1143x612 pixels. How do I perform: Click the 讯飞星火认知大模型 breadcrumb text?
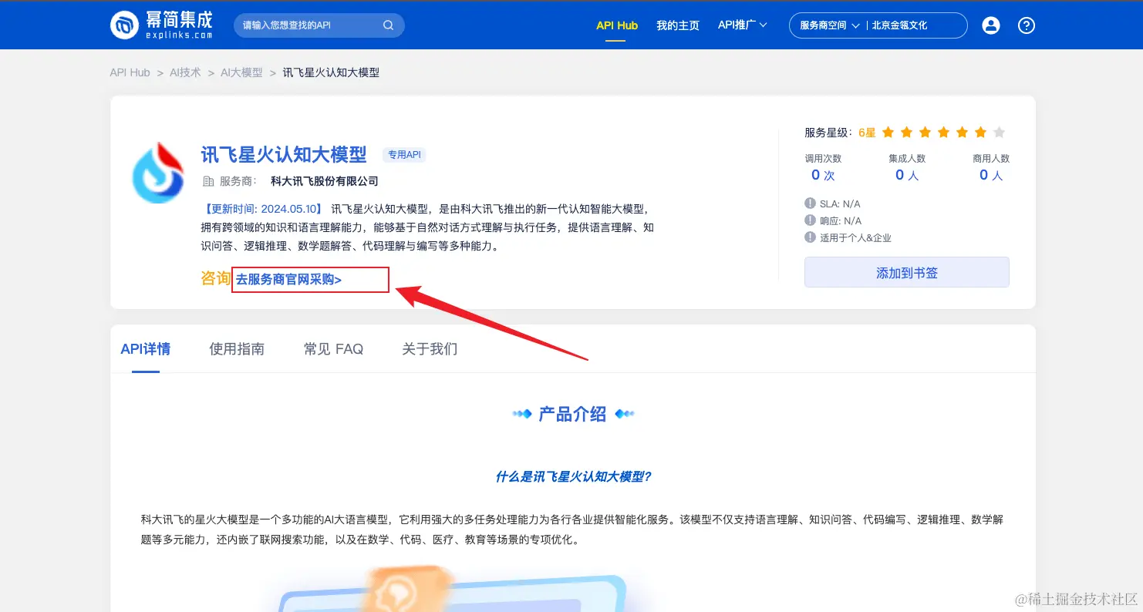(331, 72)
